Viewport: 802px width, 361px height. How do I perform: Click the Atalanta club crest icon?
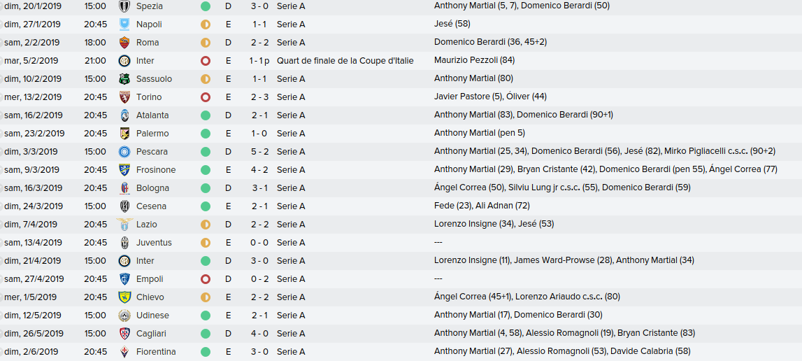124,115
